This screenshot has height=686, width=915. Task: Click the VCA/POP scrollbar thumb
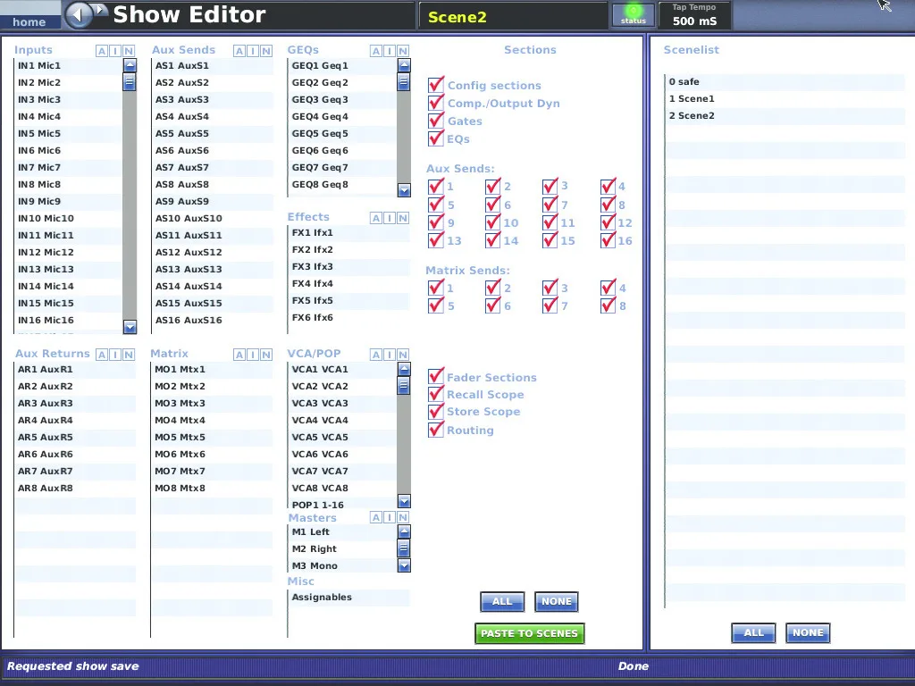tap(404, 386)
